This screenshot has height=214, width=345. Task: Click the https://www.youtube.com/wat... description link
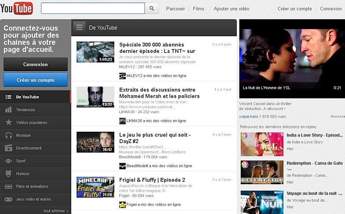[147, 107]
